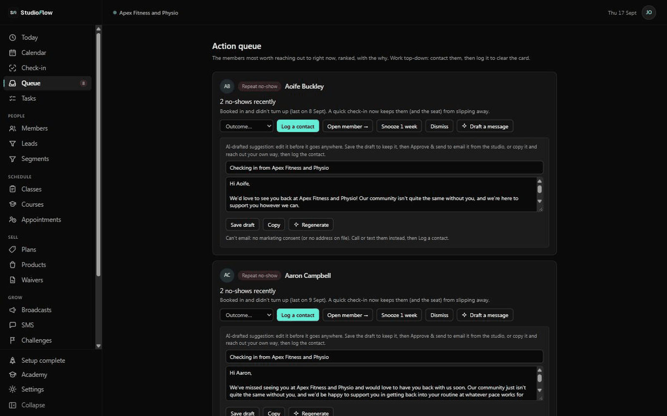Click Repeat no-show tag on Aaron Campbell
Image resolution: width=667 pixels, height=416 pixels.
pos(259,275)
